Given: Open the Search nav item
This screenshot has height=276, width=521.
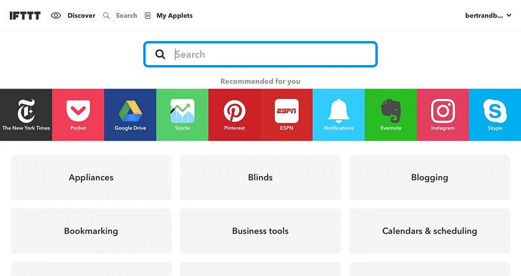Looking at the screenshot, I should coord(126,16).
